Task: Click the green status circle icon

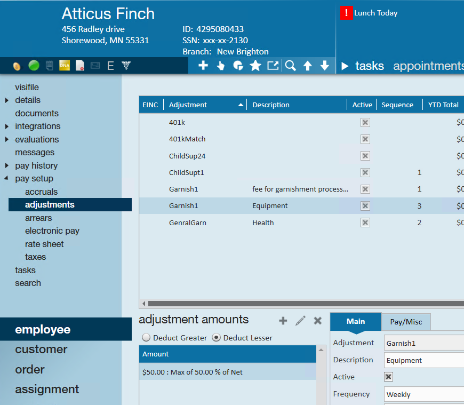Action: (x=34, y=66)
